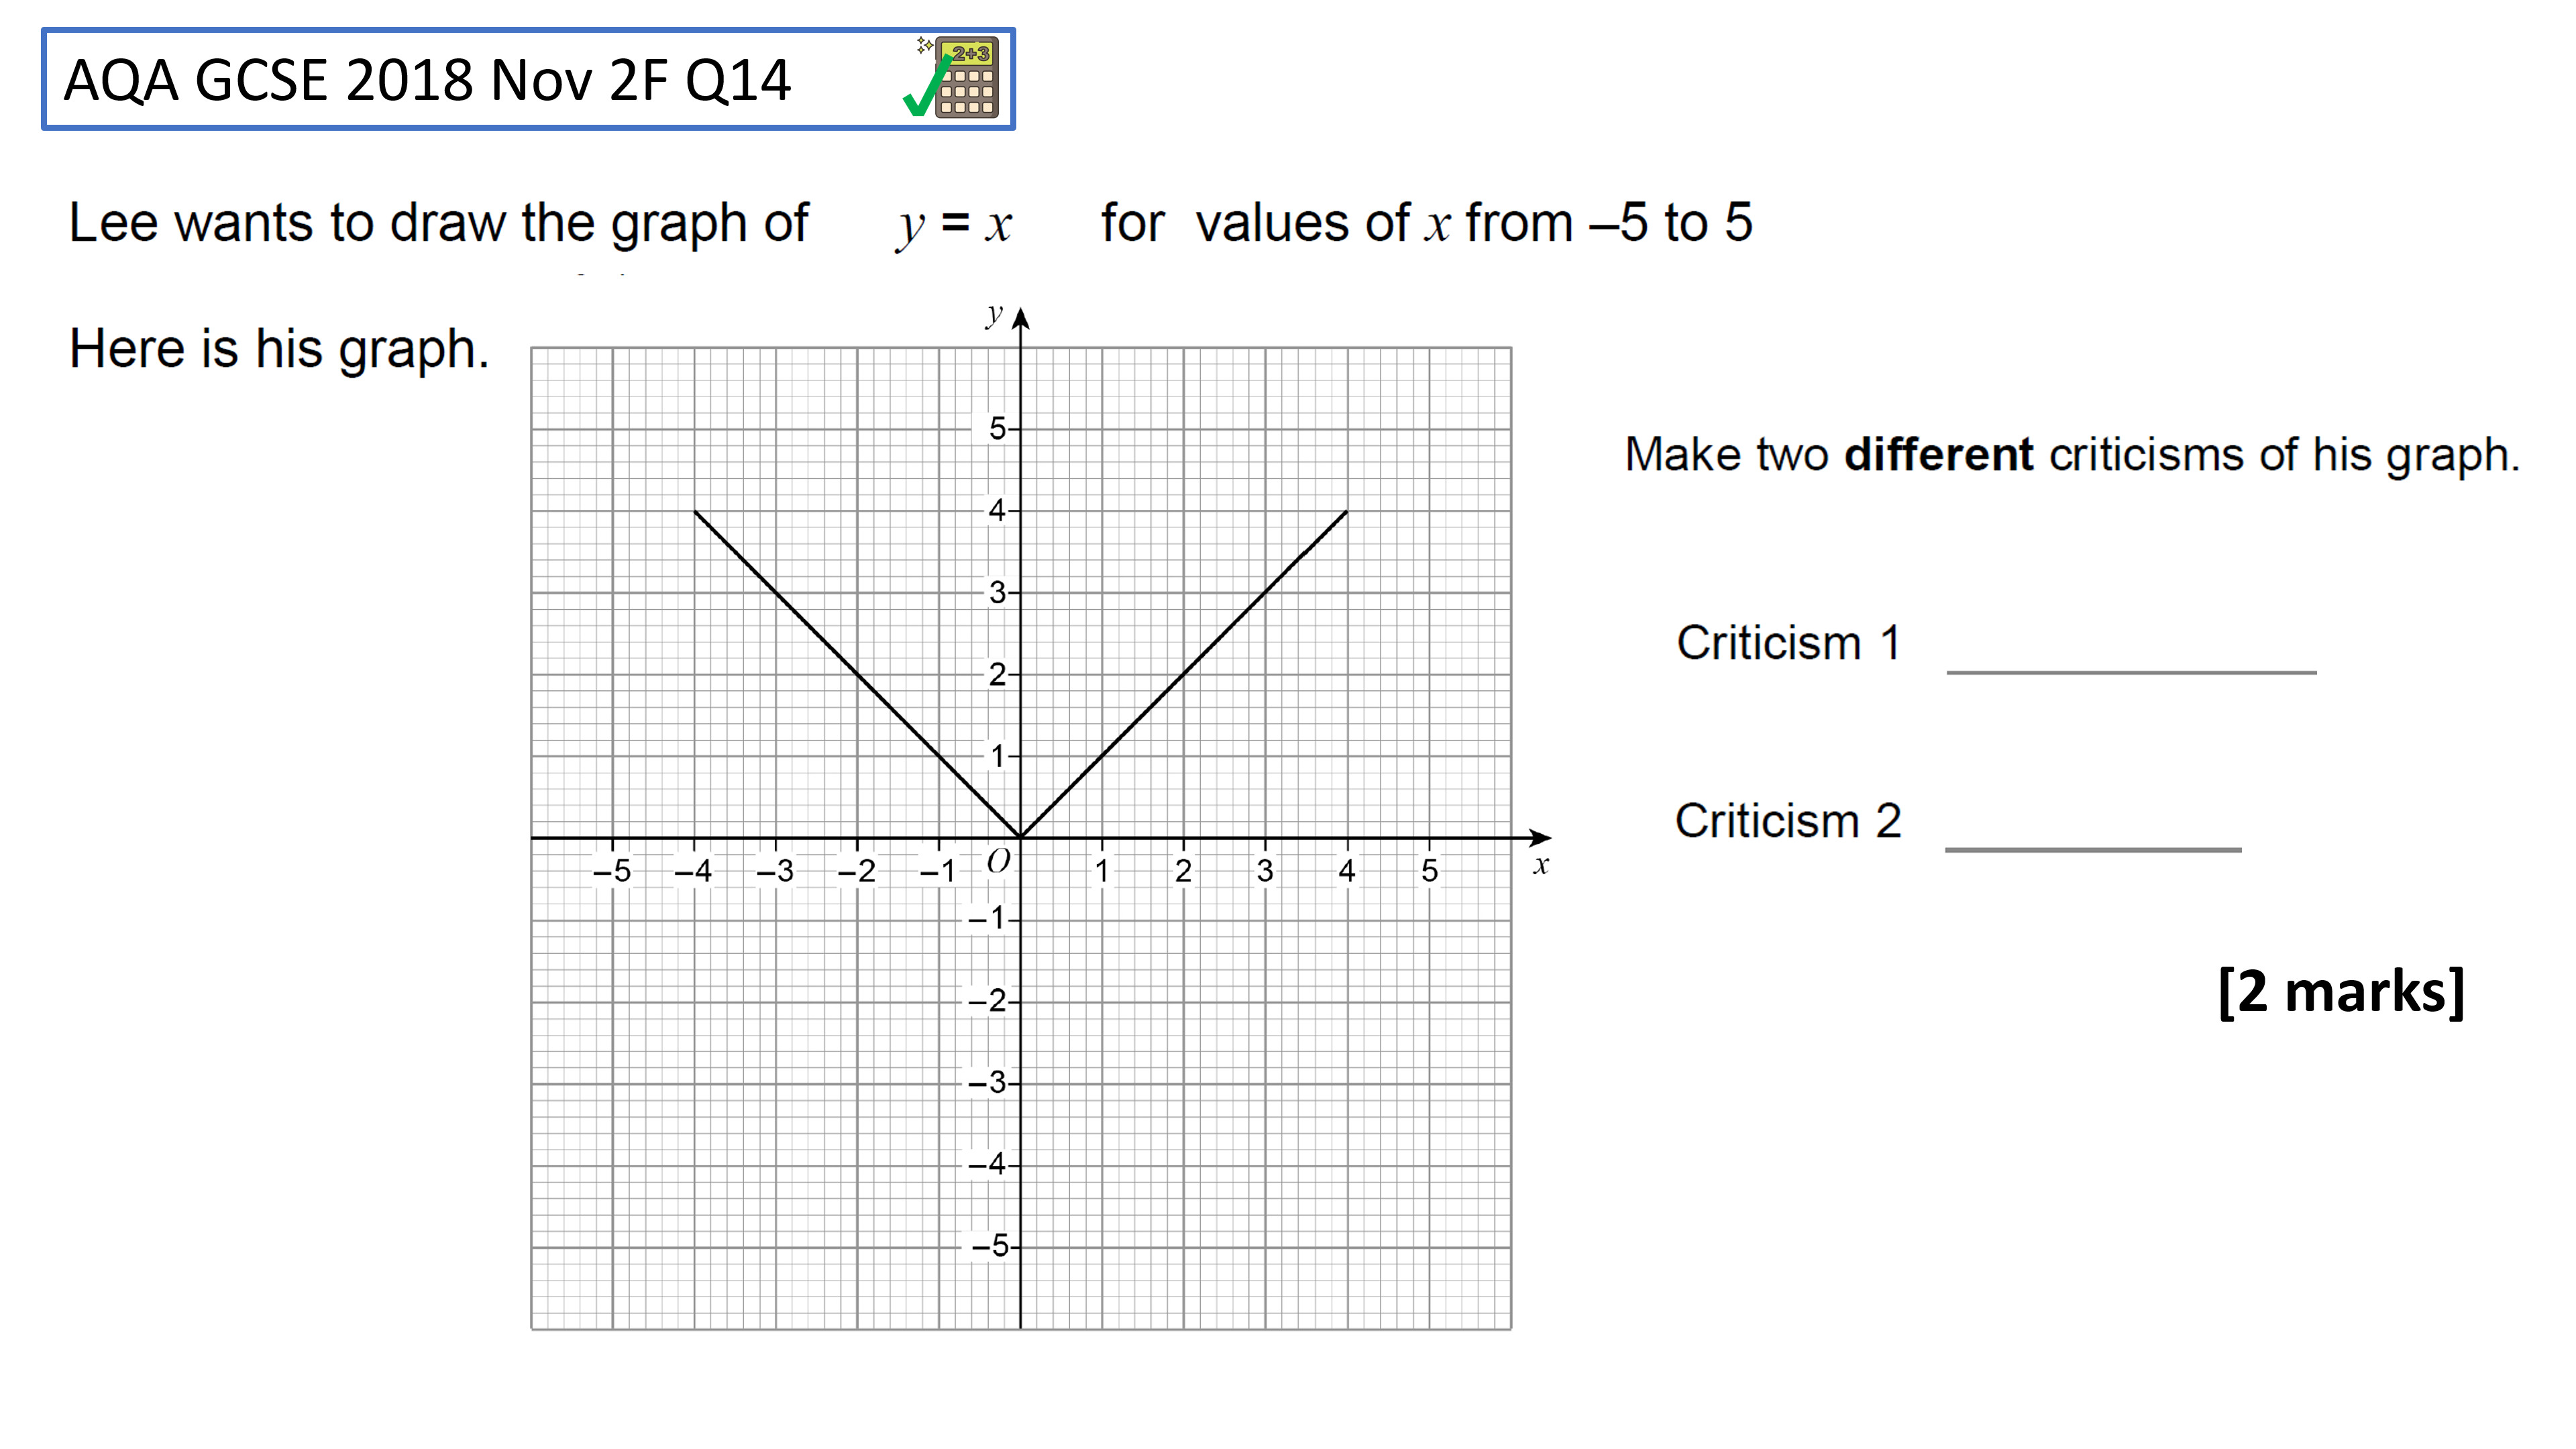The height and width of the screenshot is (1449, 2576).
Task: Click the bold word different
Action: coord(1939,455)
